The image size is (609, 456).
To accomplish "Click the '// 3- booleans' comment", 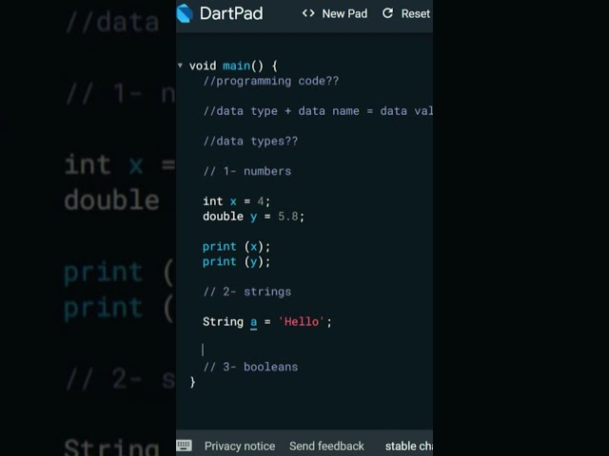I will coord(250,367).
